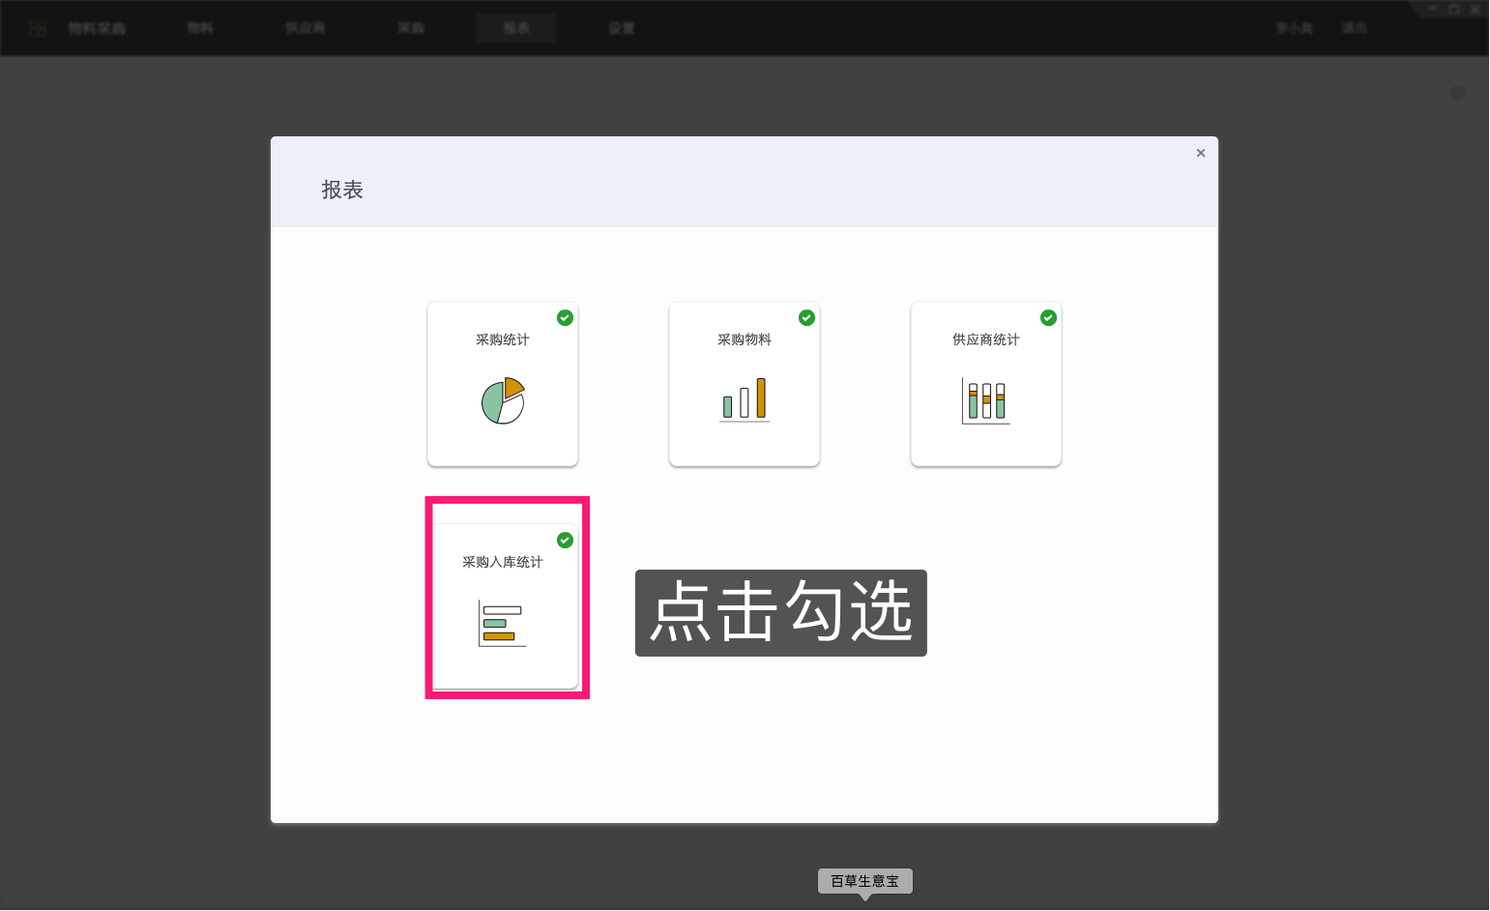Select the 采购统计 pie chart icon

click(502, 400)
